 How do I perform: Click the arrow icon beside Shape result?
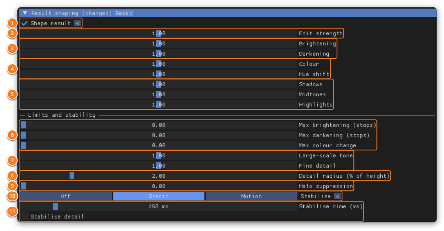[77, 23]
